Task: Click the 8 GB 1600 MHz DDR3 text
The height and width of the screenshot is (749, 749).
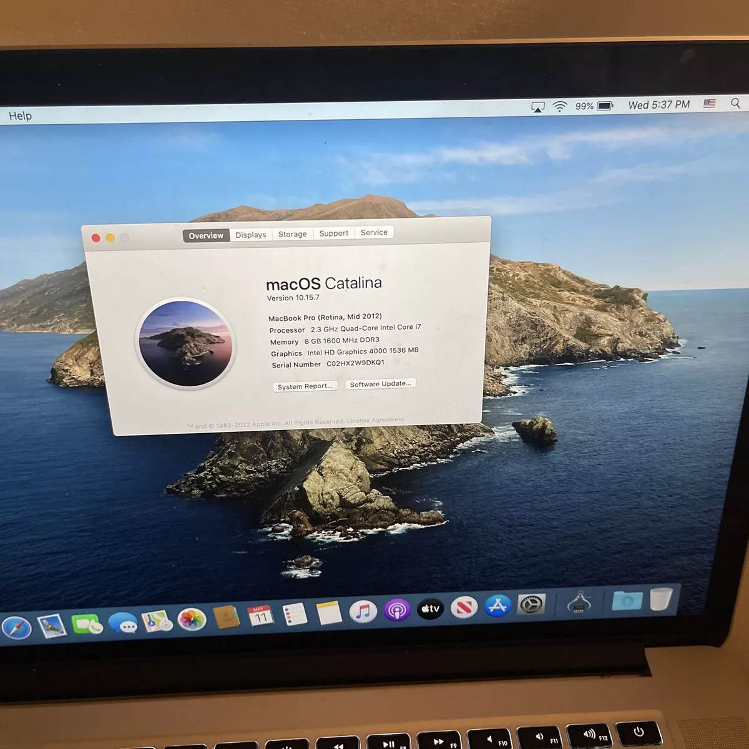Action: [x=342, y=341]
